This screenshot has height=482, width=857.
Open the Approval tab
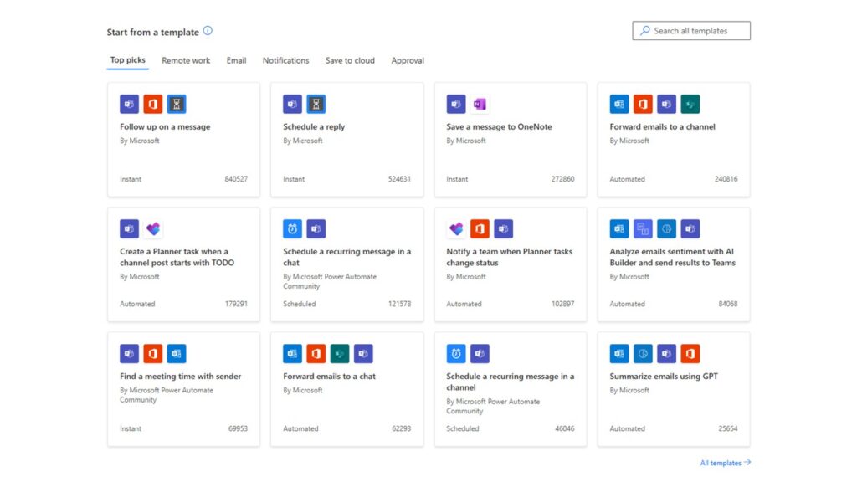tap(408, 60)
